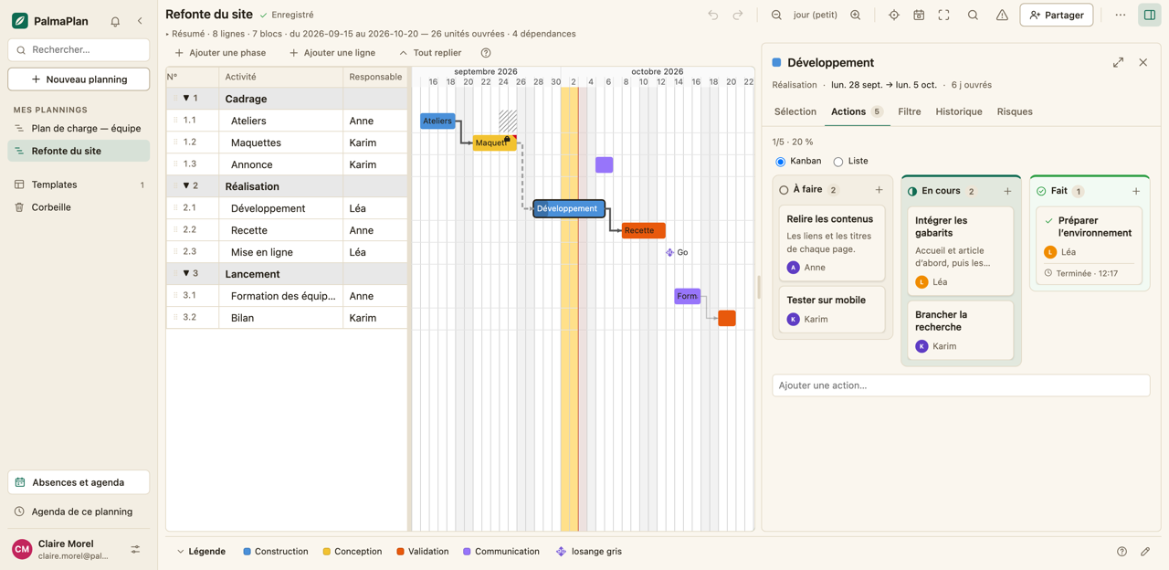Click the Ajouter une action input
The width and height of the screenshot is (1169, 570).
[x=961, y=385]
